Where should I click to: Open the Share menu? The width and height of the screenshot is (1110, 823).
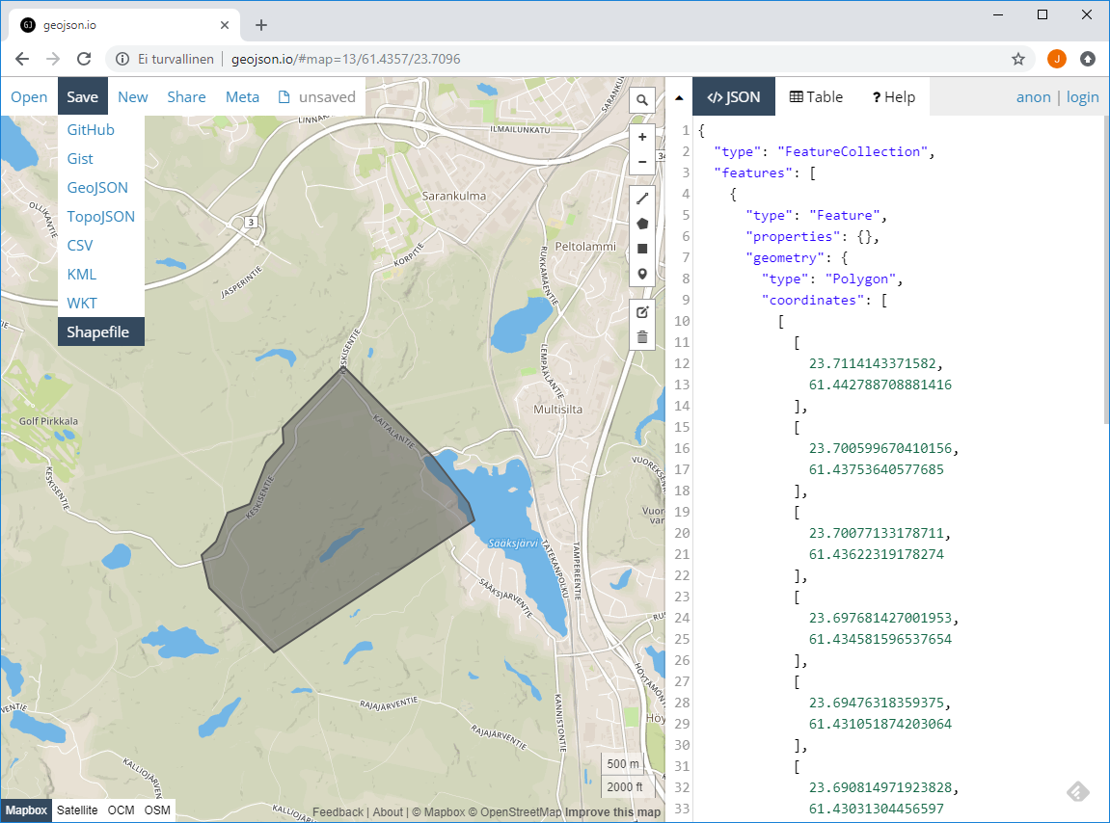186,97
